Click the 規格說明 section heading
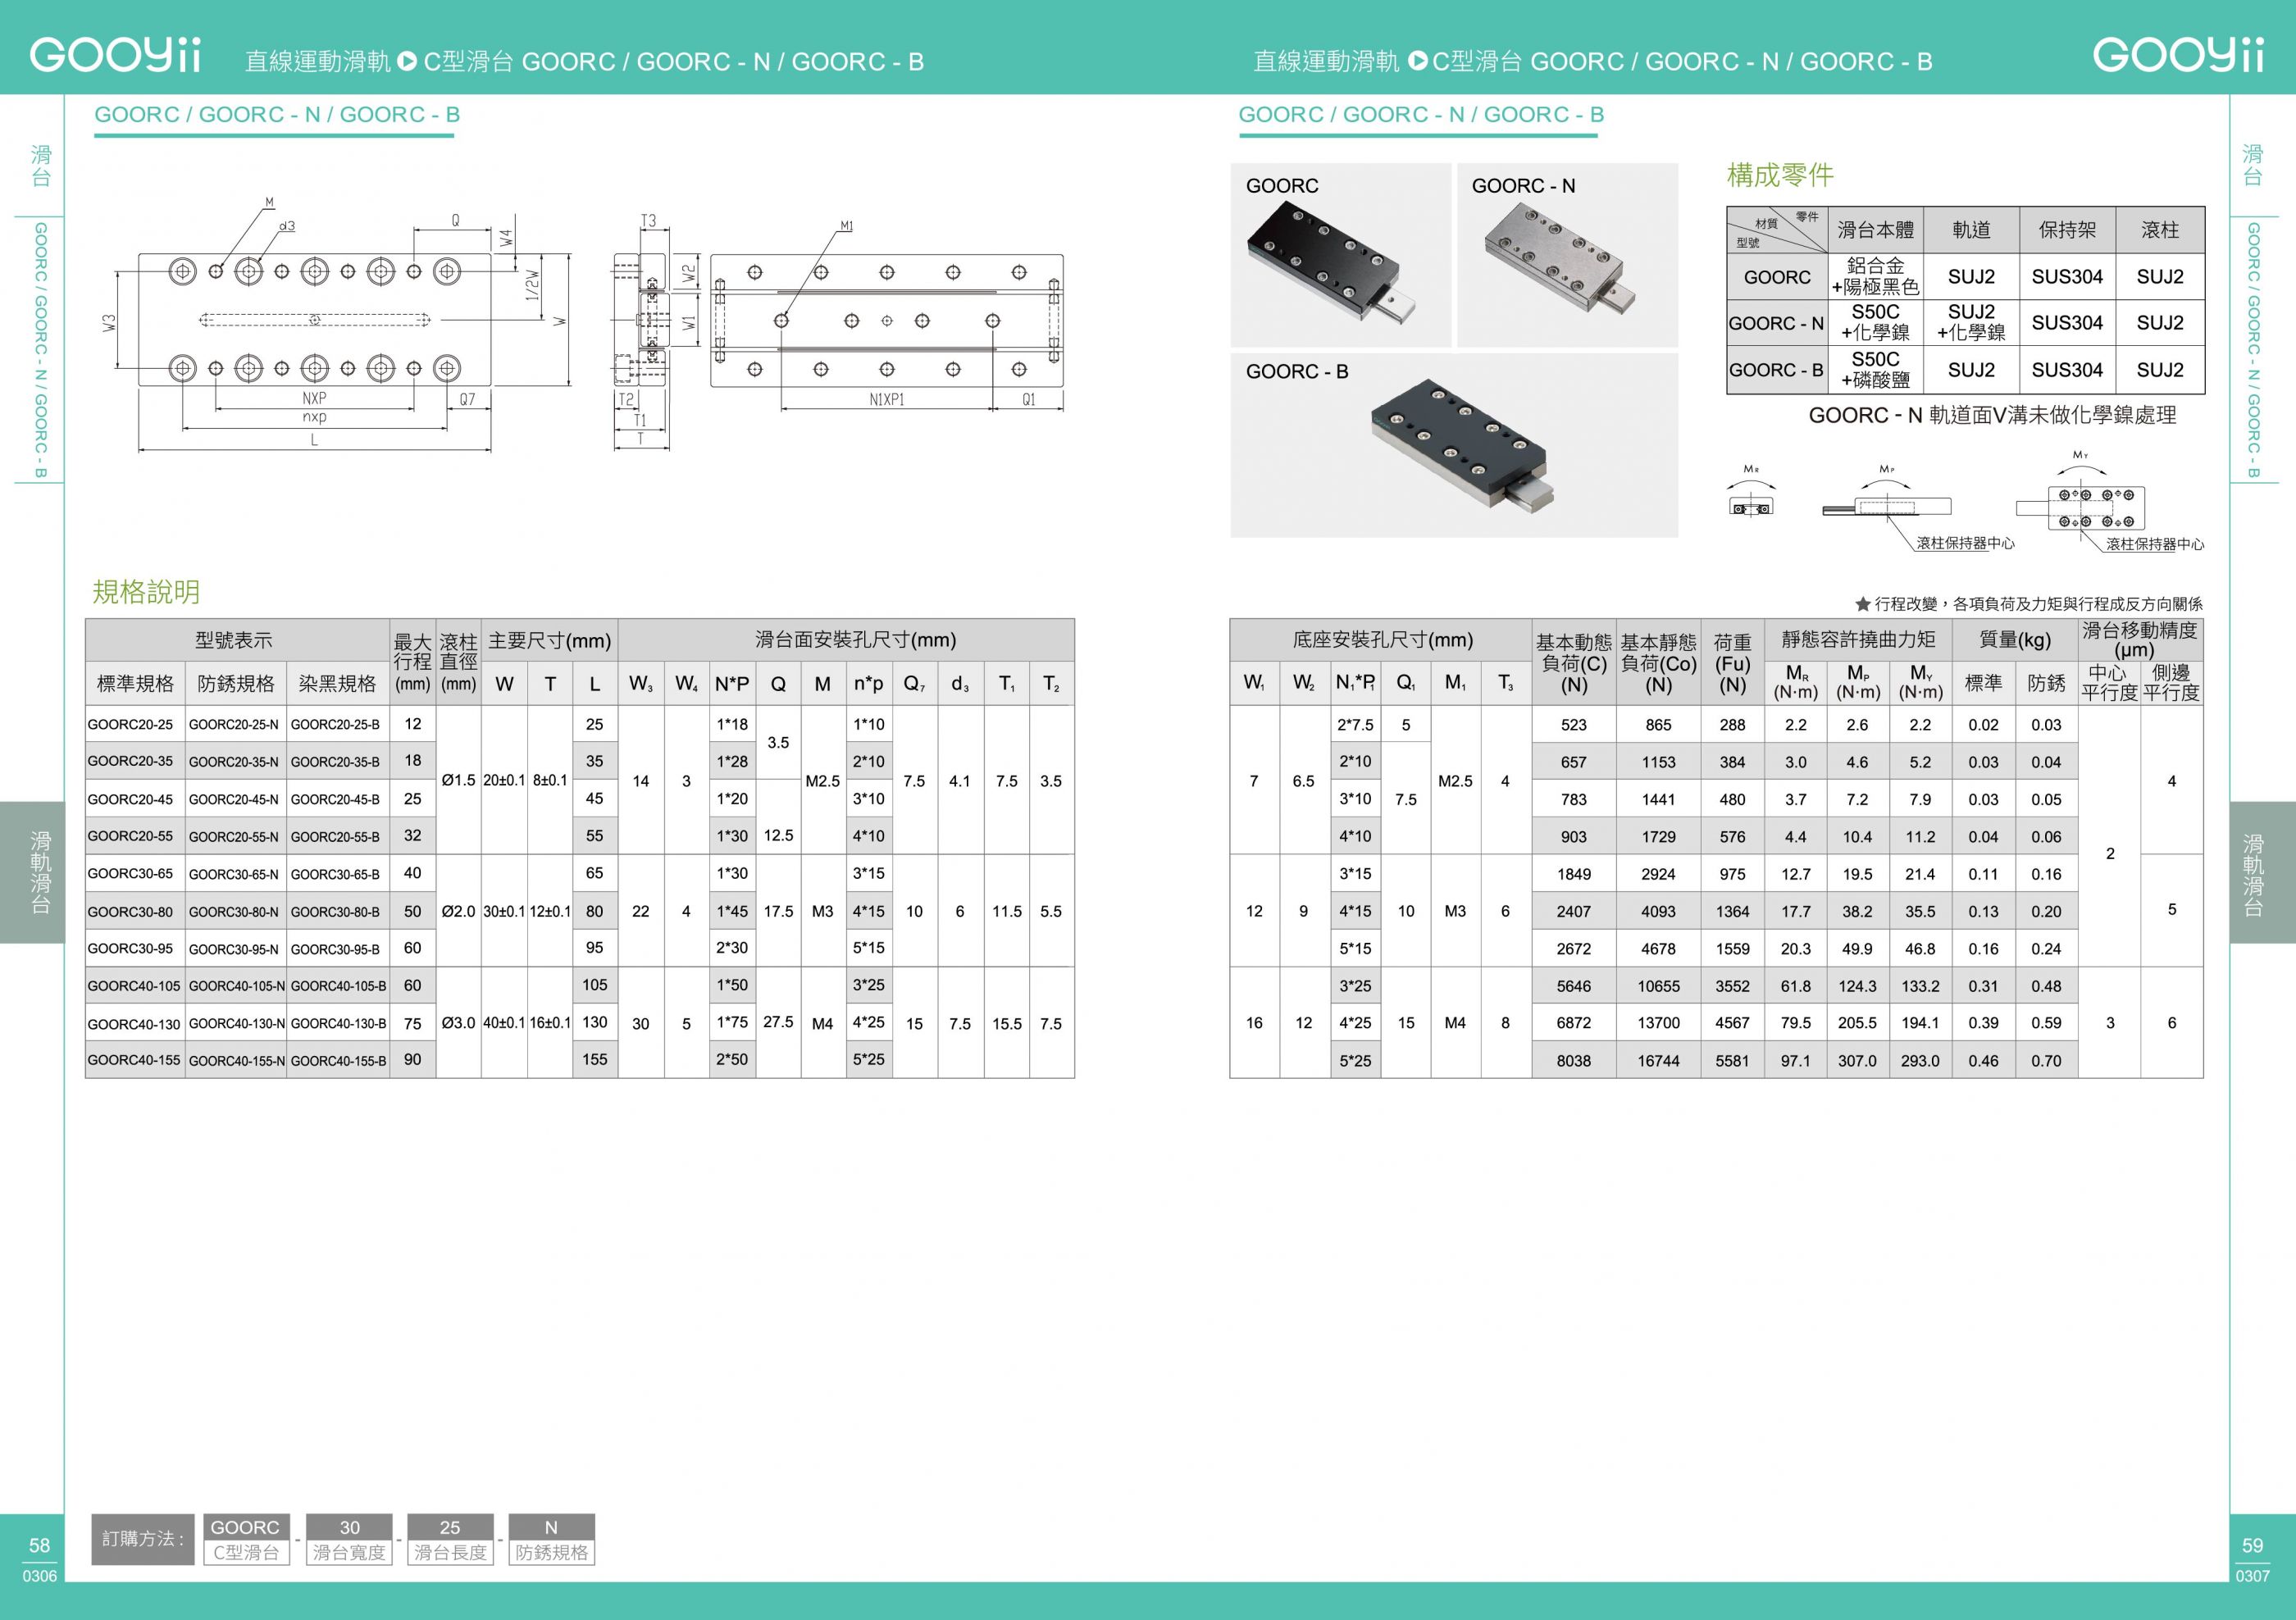The height and width of the screenshot is (1620, 2296). (147, 592)
